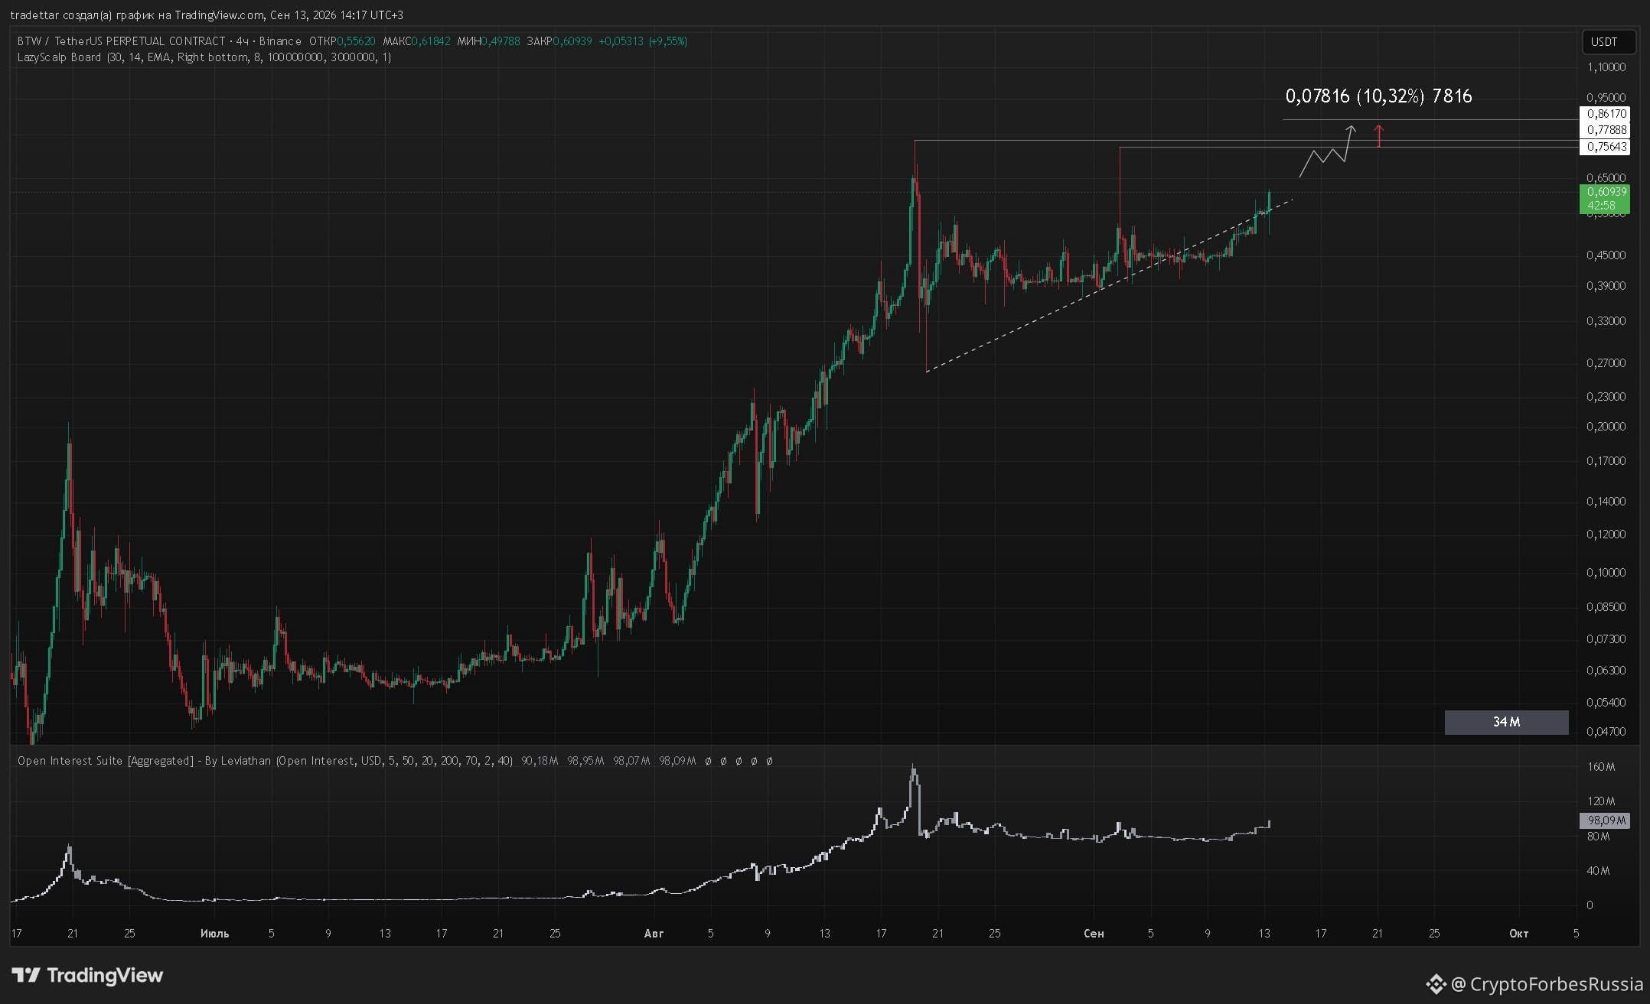Click the 98,09M open interest label
Viewport: 1650px width, 1004px height.
point(1605,820)
